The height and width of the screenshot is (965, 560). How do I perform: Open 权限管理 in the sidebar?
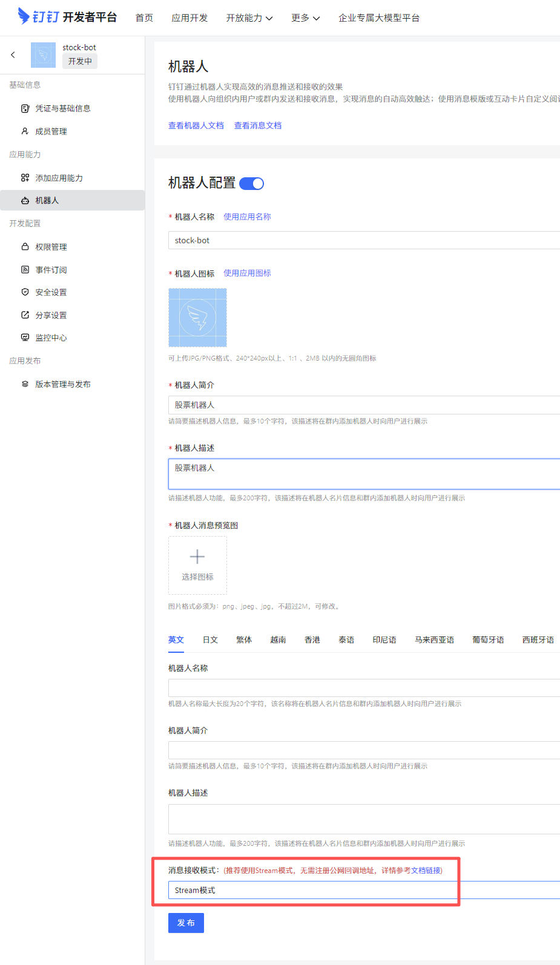click(x=51, y=247)
